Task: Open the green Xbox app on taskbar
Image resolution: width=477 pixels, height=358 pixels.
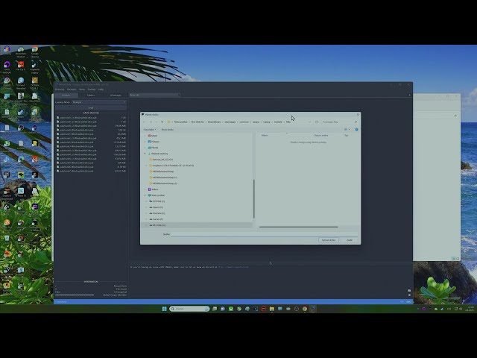Action: [231, 309]
